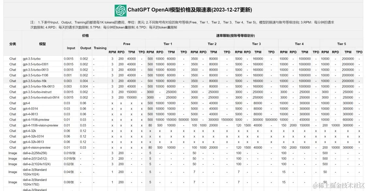Select the '分类' column header
Viewport: 367px width, 191px height.
coord(13,44)
